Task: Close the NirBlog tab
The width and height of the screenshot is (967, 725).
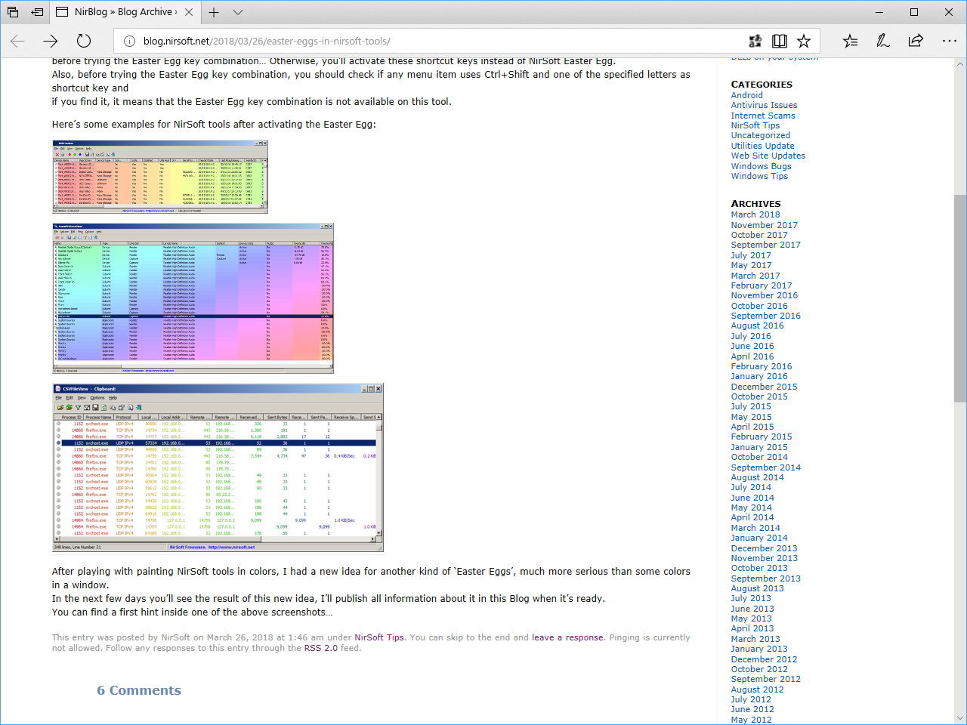Action: coord(189,12)
